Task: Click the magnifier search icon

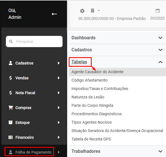Action: click(x=11, y=41)
